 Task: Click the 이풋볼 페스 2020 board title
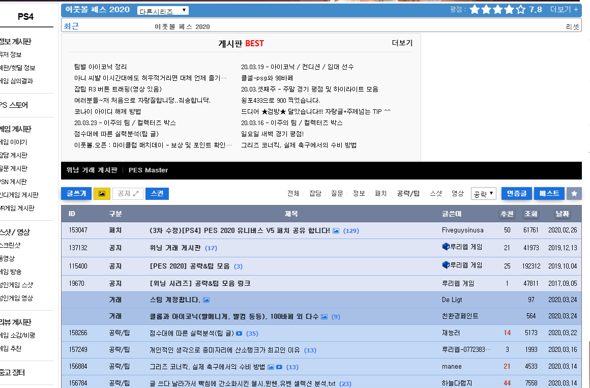click(x=98, y=10)
